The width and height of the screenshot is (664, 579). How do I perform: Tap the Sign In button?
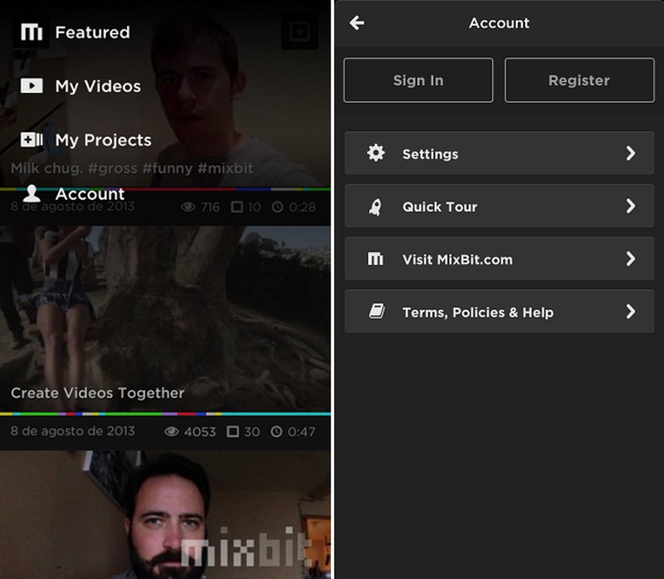(418, 80)
